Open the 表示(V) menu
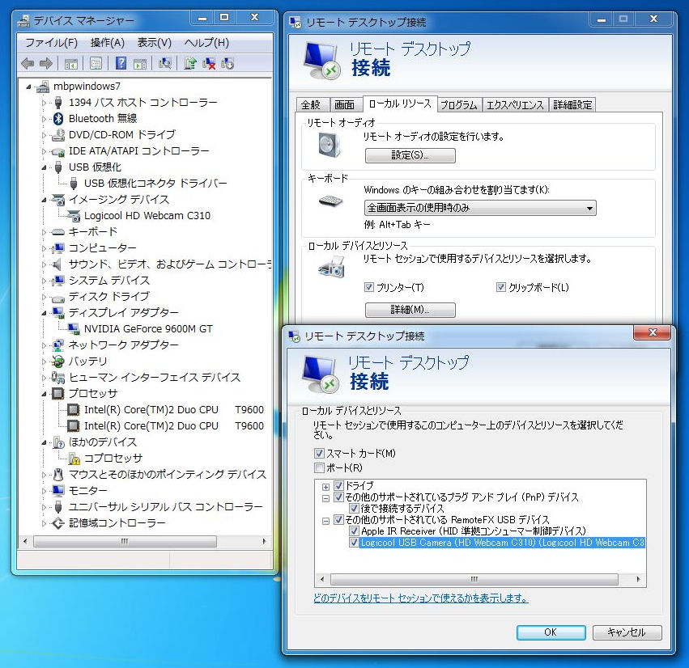Screen dimensions: 689x668 click(x=154, y=43)
